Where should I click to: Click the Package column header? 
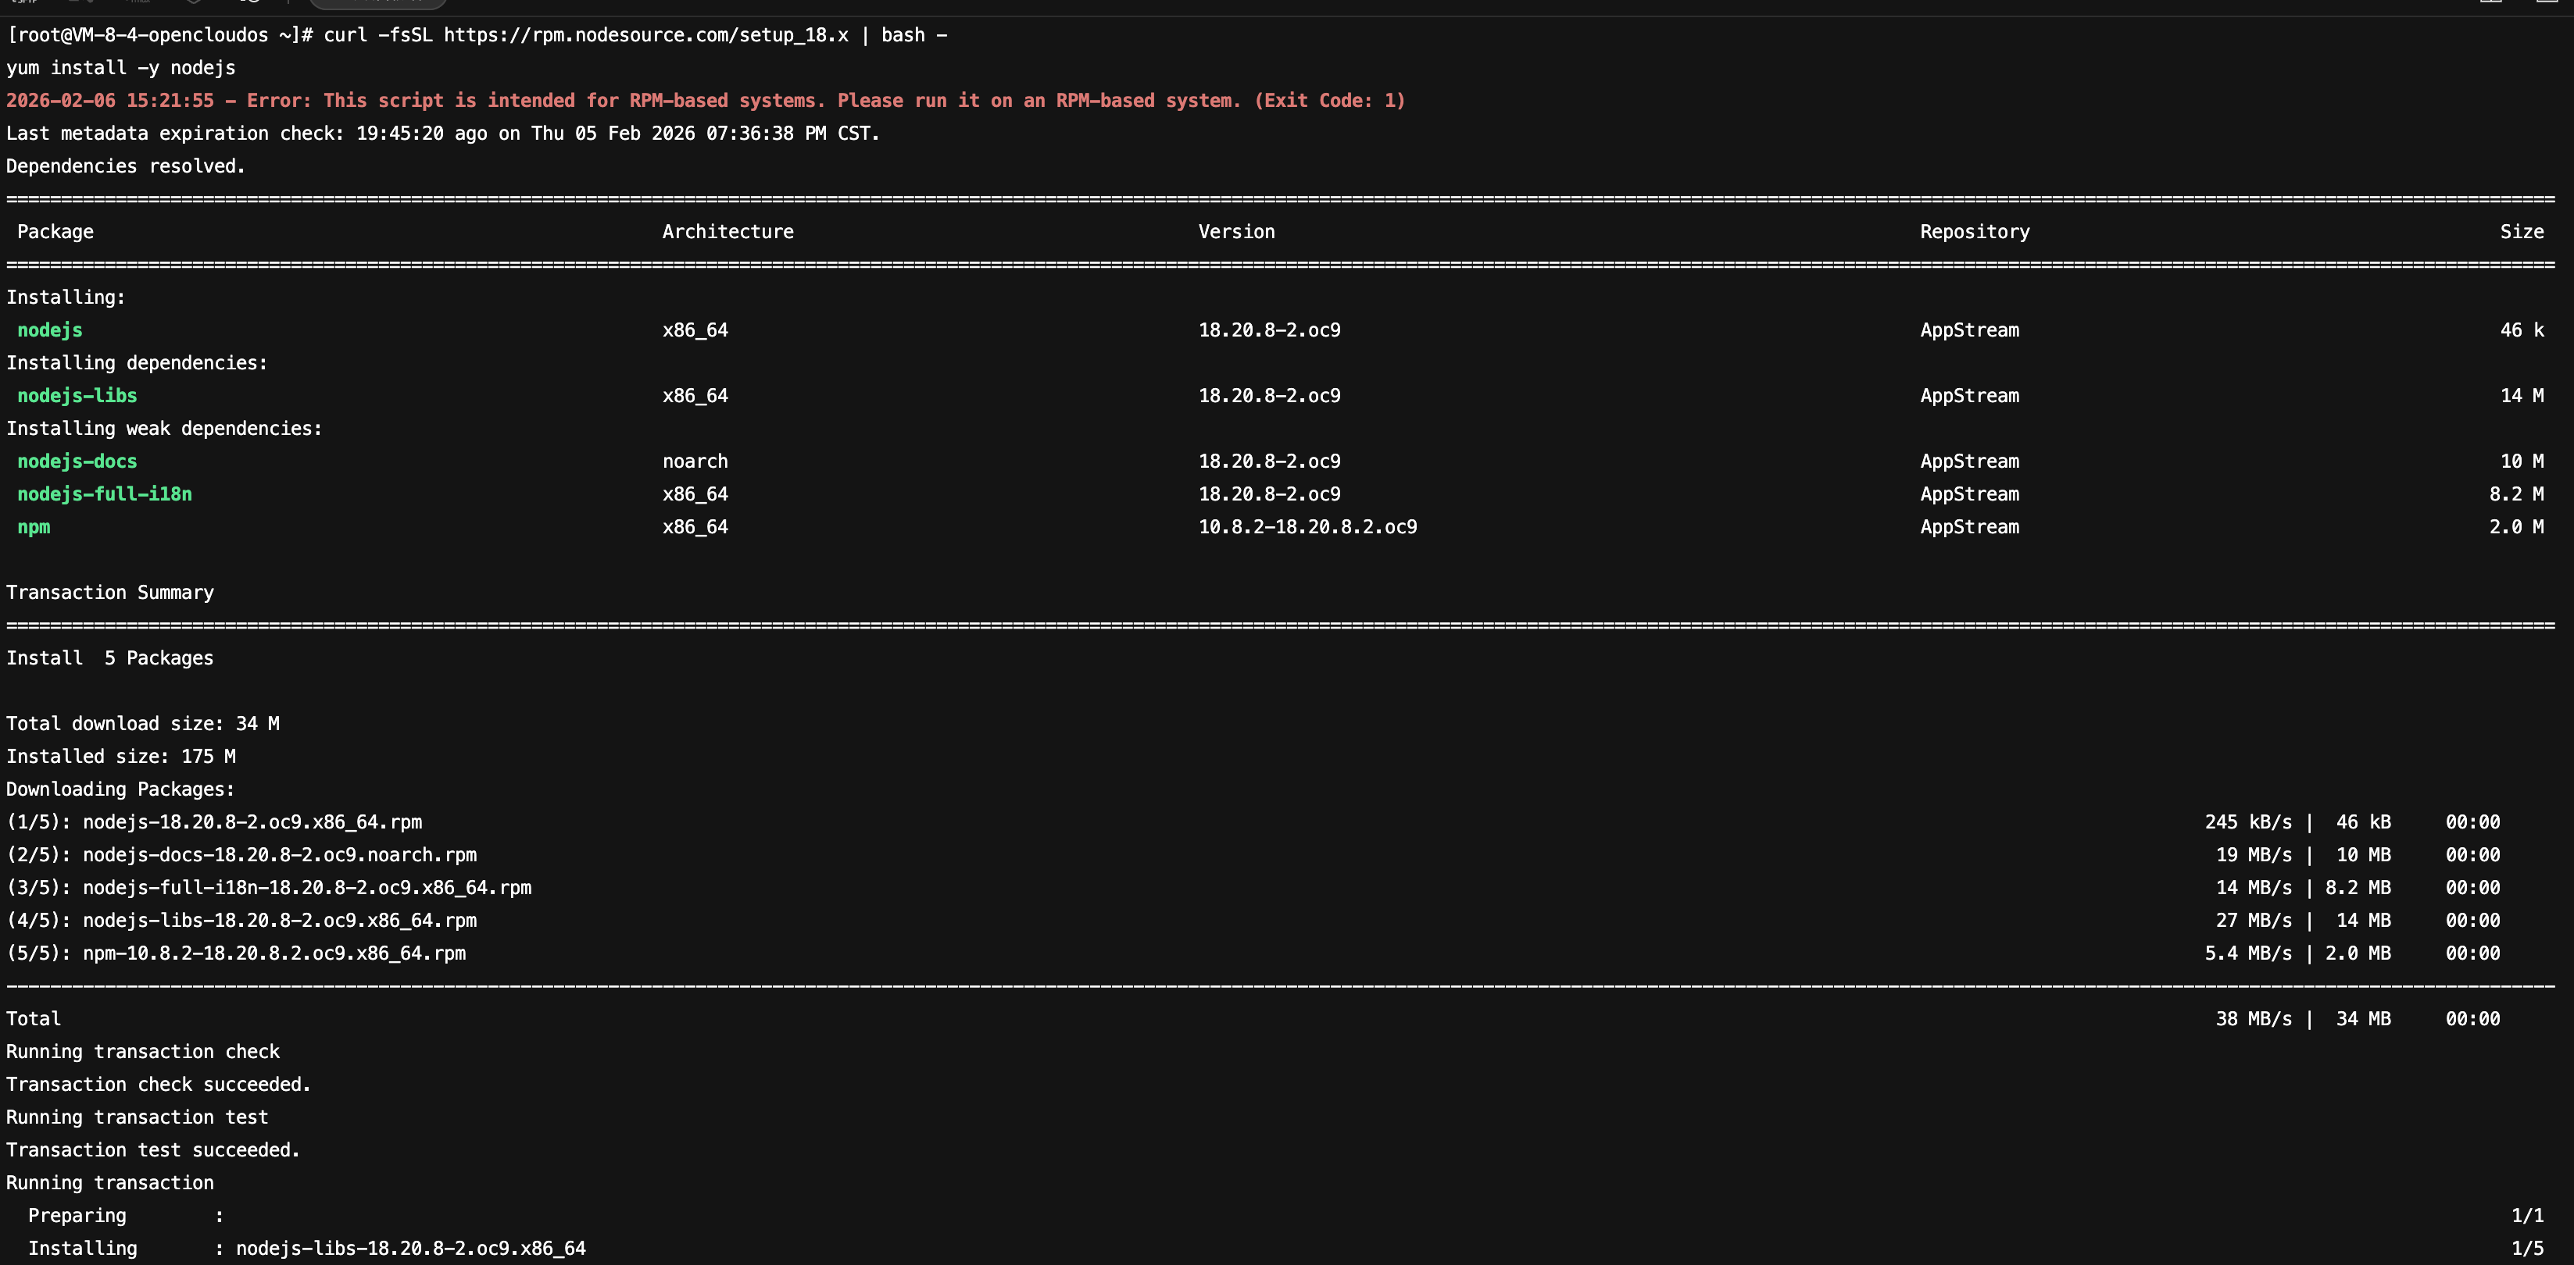click(55, 232)
